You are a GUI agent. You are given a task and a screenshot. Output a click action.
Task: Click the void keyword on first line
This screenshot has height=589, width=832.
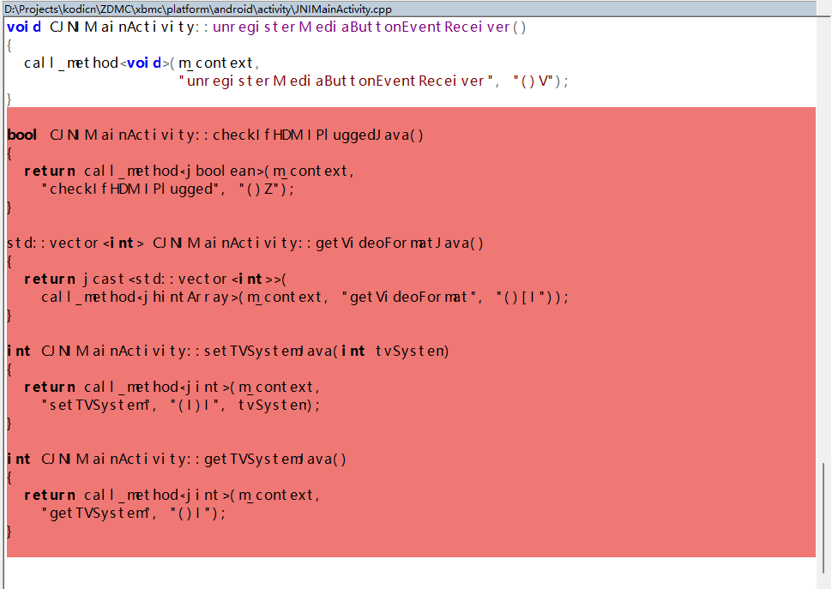point(24,27)
